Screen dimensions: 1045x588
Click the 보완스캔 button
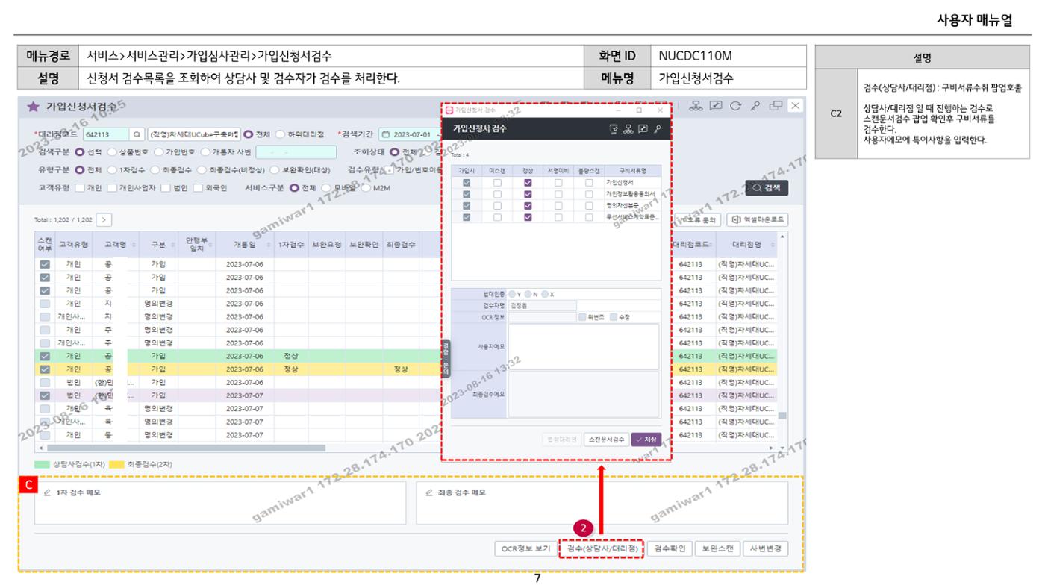point(717,548)
